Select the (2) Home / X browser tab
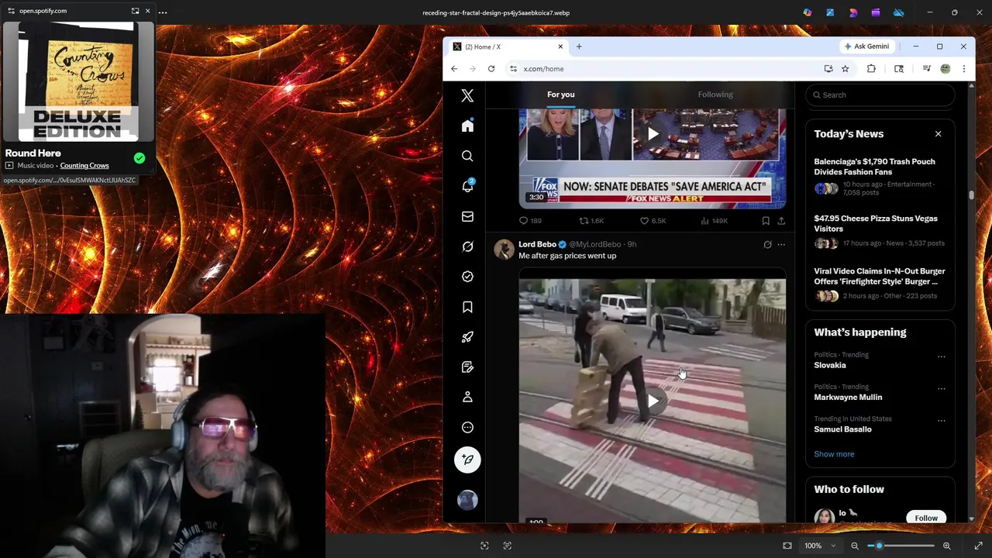The width and height of the screenshot is (992, 558). (507, 46)
